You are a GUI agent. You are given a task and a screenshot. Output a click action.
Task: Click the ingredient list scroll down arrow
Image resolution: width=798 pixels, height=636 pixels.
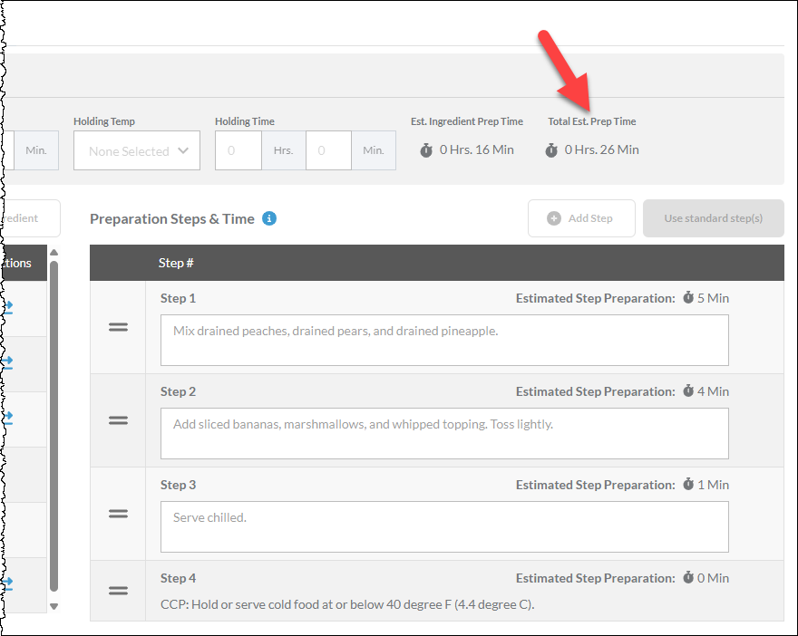(54, 606)
